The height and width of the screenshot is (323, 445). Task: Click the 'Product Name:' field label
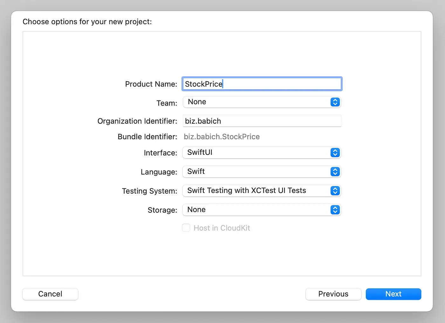click(x=151, y=84)
